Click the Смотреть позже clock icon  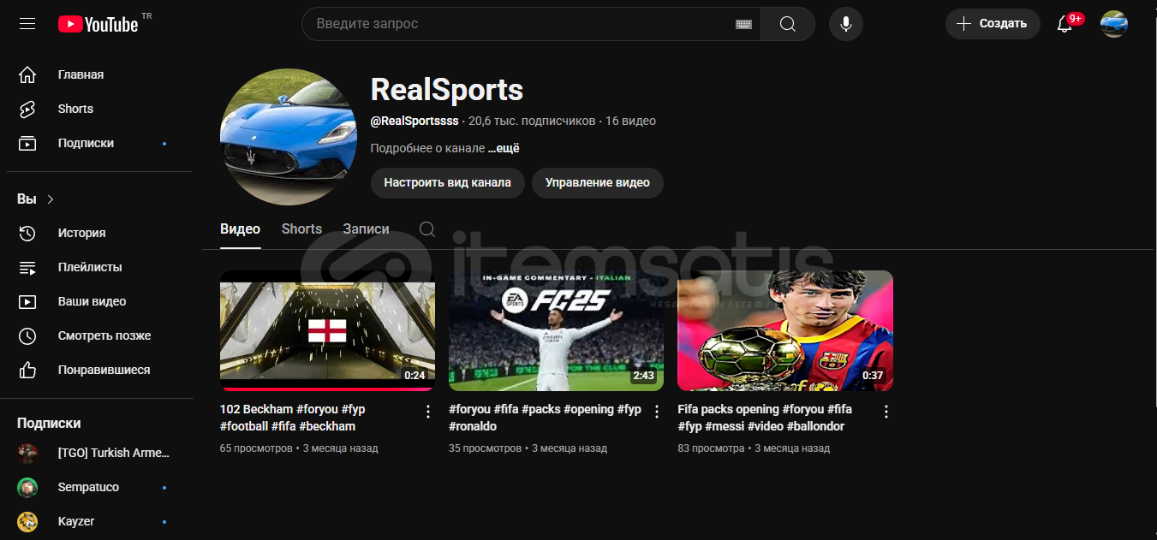(x=27, y=335)
